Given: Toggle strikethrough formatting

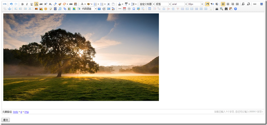Looking at the screenshot, I should (41, 4).
